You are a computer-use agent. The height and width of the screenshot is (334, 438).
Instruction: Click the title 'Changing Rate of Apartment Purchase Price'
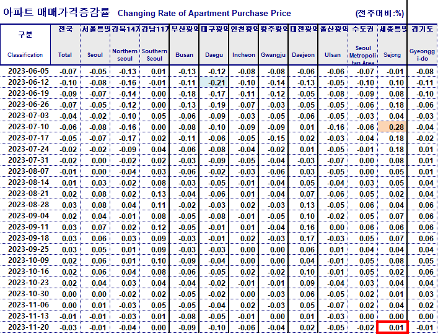[204, 13]
